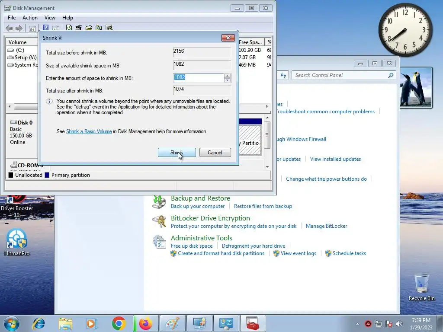Click Create and format hard disk partitions
This screenshot has width=443, height=332.
coord(221,253)
